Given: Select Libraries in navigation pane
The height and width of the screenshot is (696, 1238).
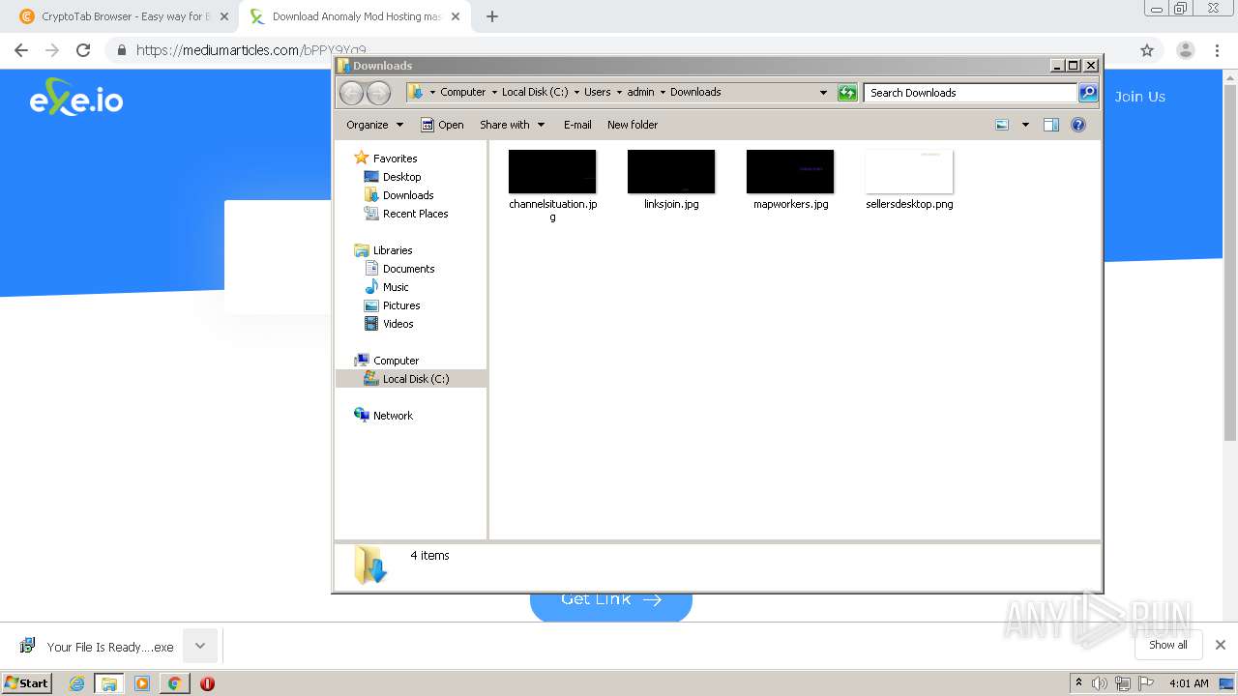Looking at the screenshot, I should click(x=384, y=250).
